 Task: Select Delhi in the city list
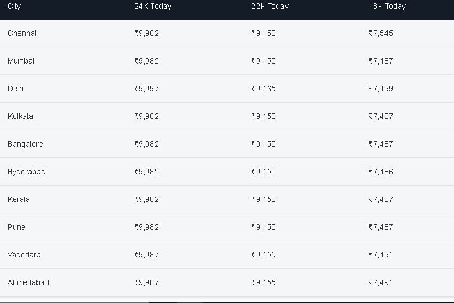click(x=16, y=89)
